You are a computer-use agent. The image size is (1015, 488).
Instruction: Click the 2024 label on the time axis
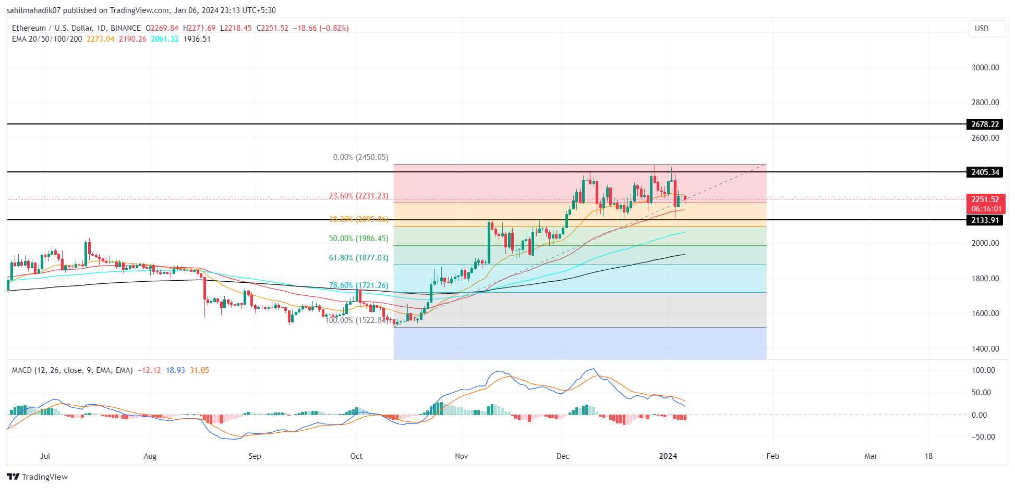pos(668,456)
